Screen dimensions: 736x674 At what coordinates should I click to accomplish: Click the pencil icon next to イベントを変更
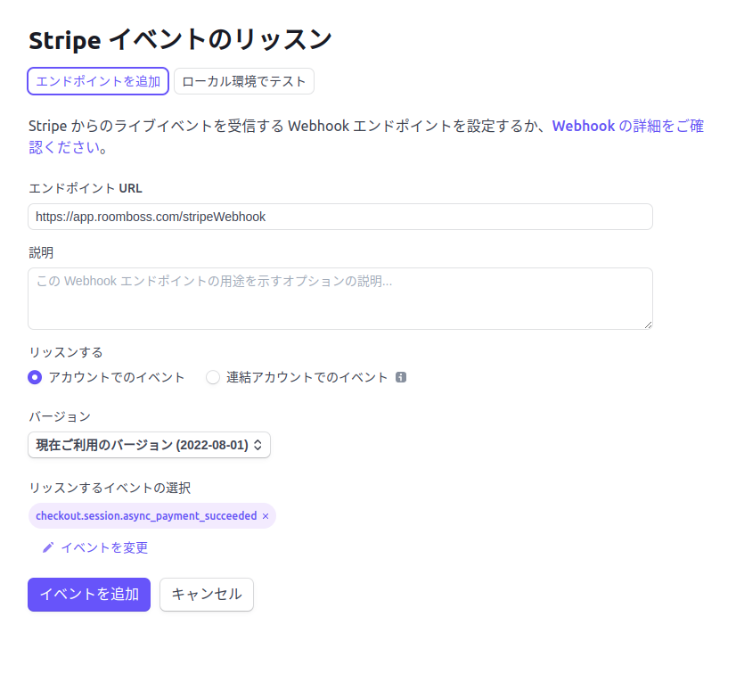(48, 547)
